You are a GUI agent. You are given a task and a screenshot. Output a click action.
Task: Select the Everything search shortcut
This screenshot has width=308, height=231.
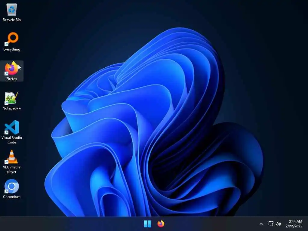(12, 42)
